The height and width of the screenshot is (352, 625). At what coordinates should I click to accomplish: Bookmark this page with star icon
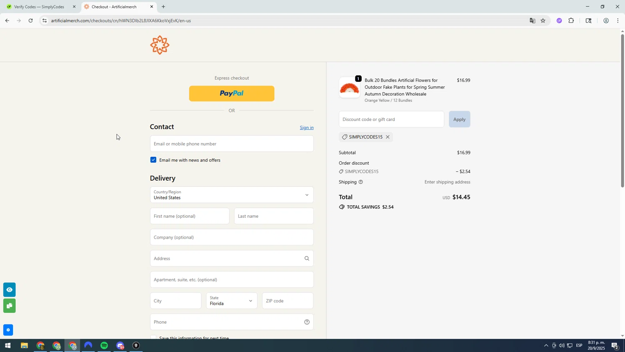click(543, 20)
